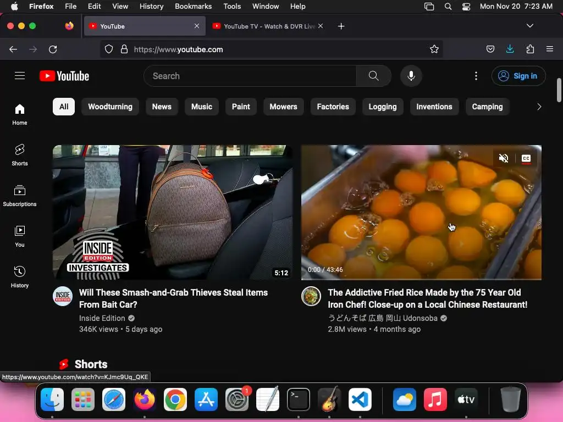
Task: Save to Pocket button
Action: point(490,49)
